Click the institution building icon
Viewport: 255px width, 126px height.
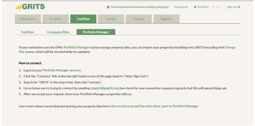tap(108, 7)
